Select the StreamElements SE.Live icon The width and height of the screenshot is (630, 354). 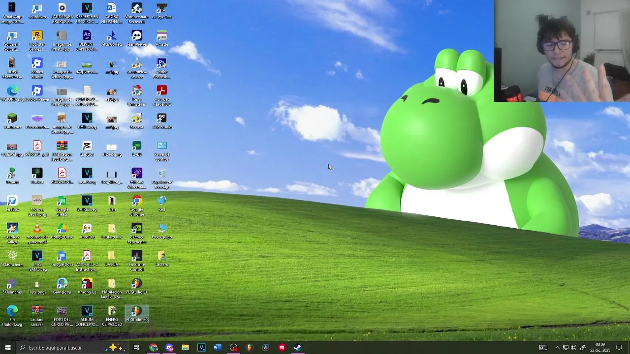(x=137, y=68)
